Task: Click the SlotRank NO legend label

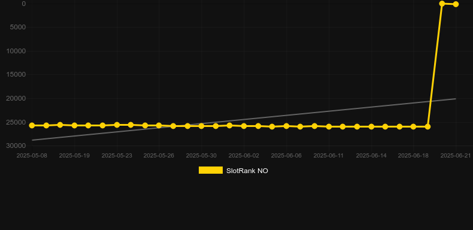Action: [247, 171]
